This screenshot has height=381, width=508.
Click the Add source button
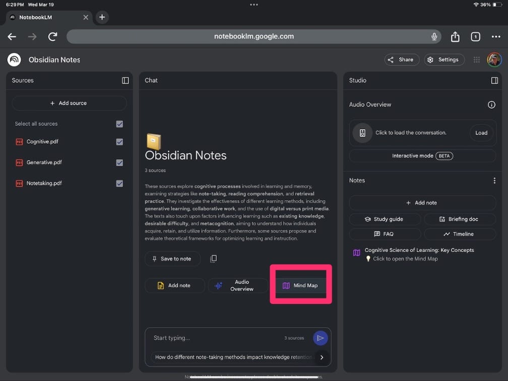[69, 103]
